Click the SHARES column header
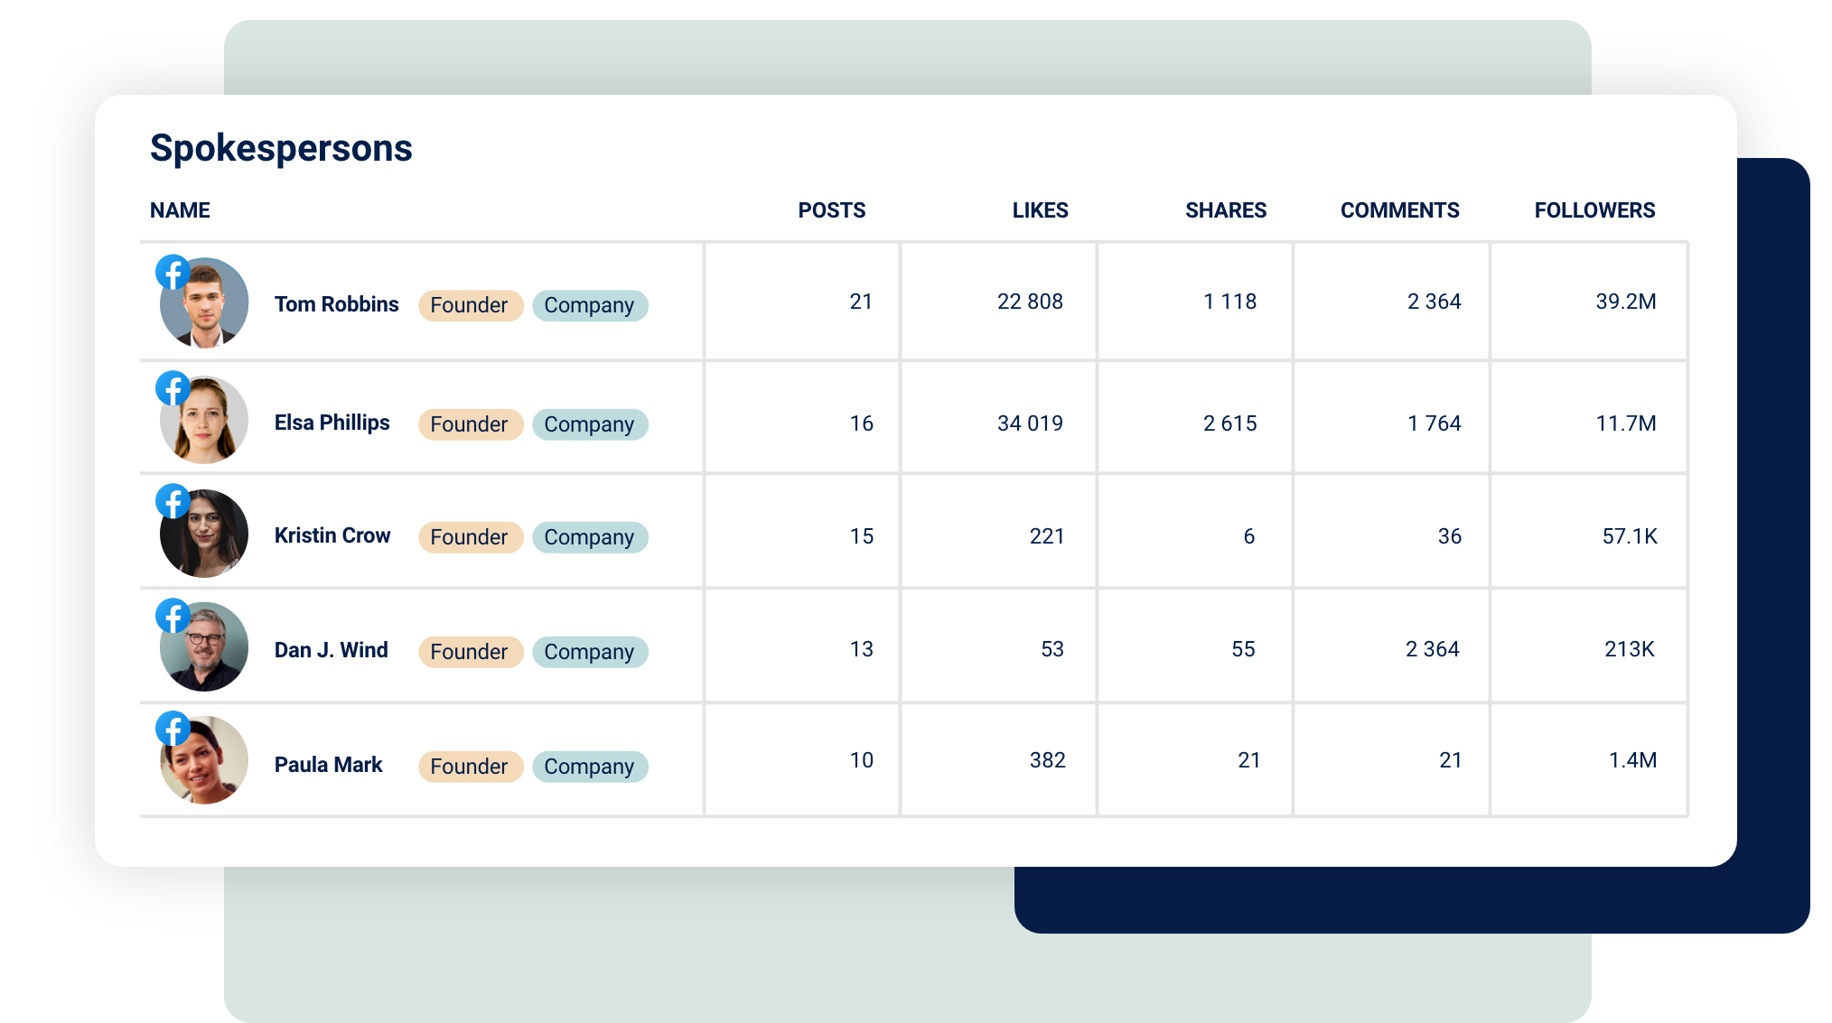 pos(1226,210)
